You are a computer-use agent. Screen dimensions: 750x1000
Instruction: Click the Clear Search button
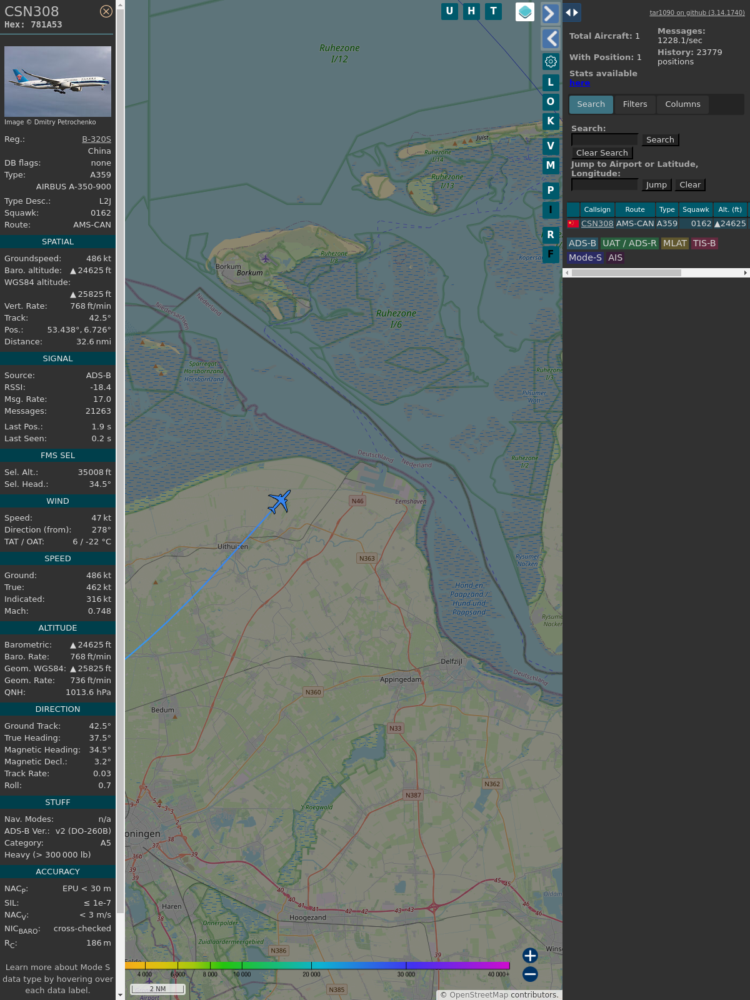(x=602, y=153)
